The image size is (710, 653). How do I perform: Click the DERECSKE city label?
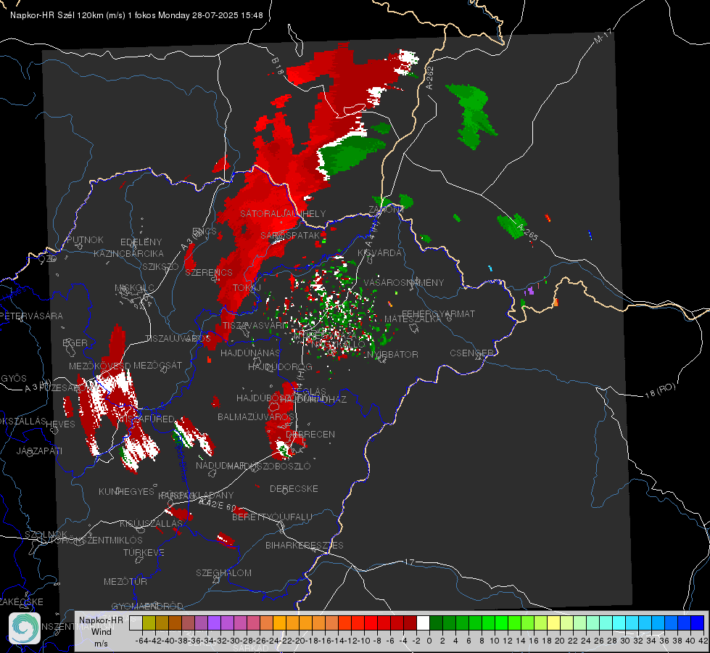pyautogui.click(x=294, y=488)
